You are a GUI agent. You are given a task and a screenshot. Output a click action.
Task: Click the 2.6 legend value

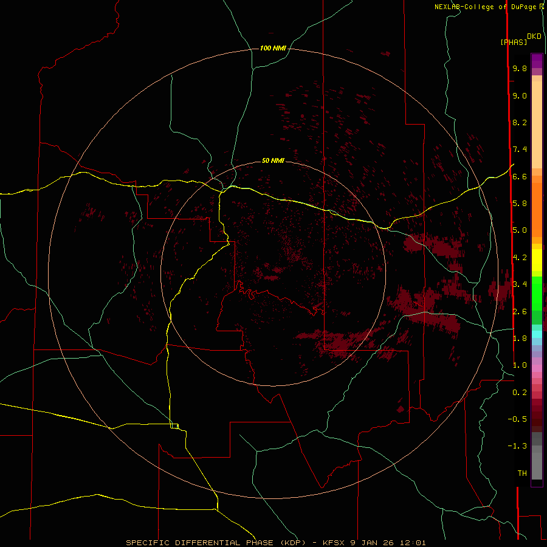point(520,312)
